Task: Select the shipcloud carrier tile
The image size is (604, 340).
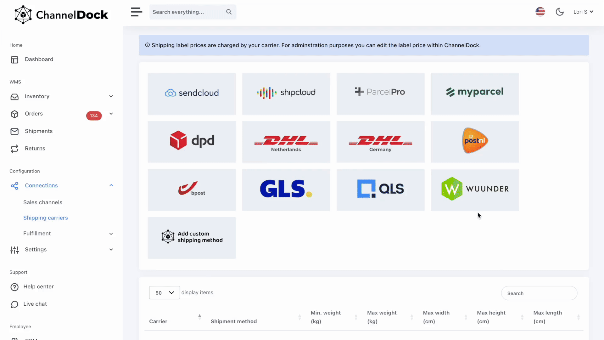Action: tap(286, 94)
